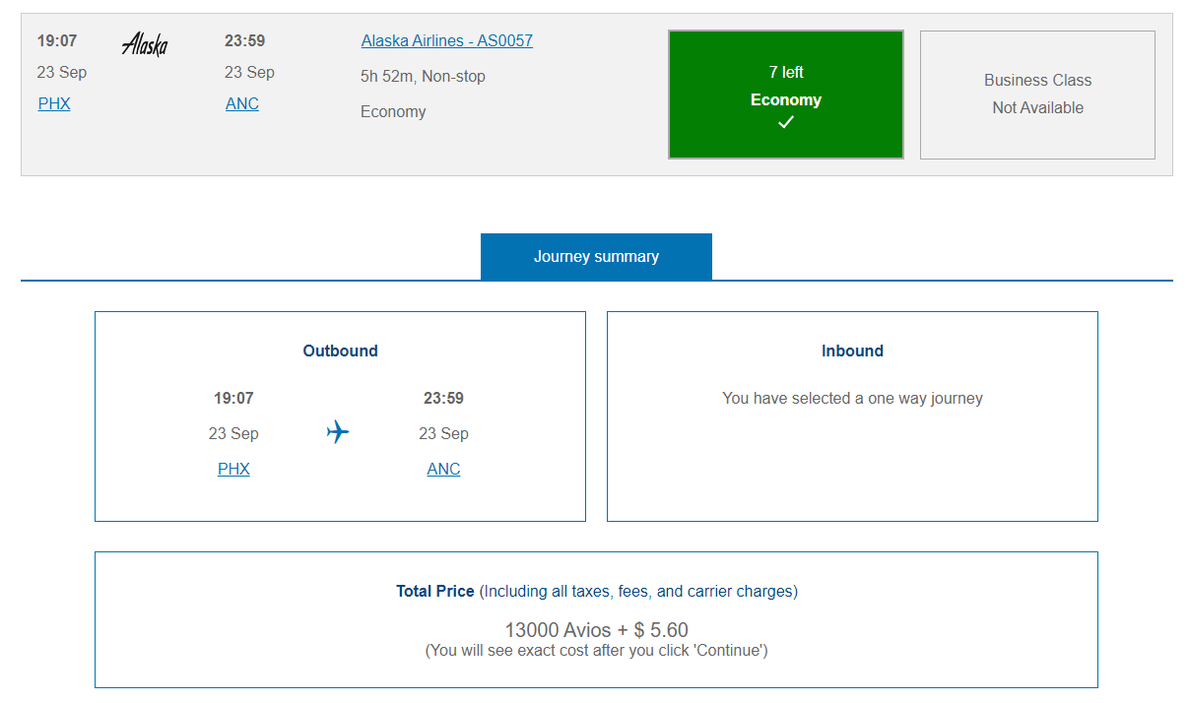Open ANC link inside the Outbound card
Image resolution: width=1189 pixels, height=703 pixels.
tap(442, 468)
